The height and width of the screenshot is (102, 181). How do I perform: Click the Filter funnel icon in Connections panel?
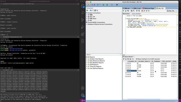click(93, 10)
